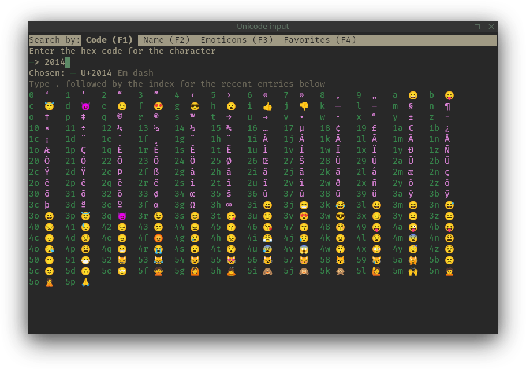Choose the folded hands emoji at index 5p

[x=85, y=282]
